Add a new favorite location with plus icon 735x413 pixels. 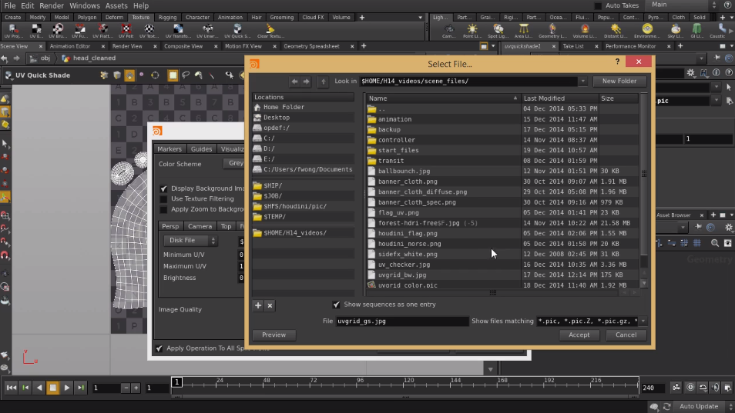click(x=258, y=305)
